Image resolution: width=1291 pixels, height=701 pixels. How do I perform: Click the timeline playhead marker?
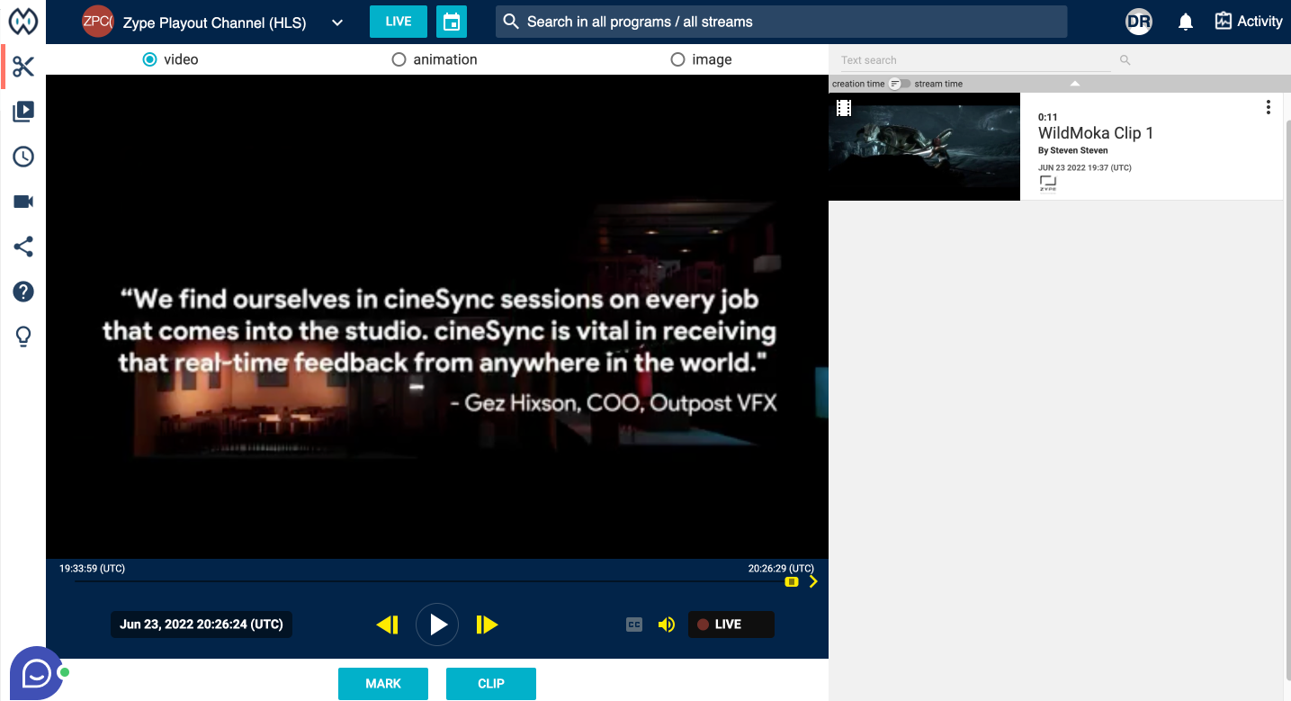pyautogui.click(x=791, y=582)
